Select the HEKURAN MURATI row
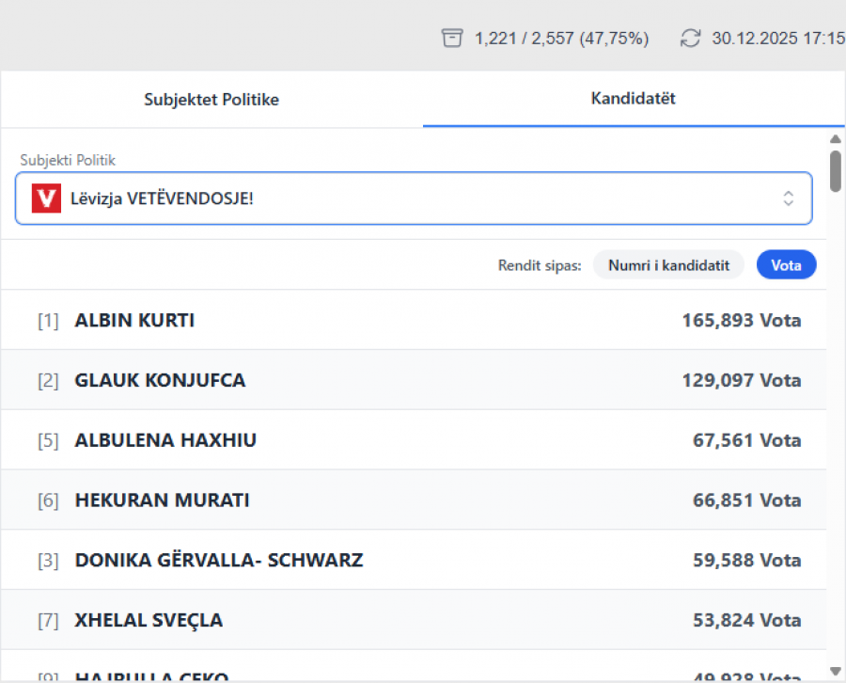The image size is (846, 683). [x=414, y=500]
